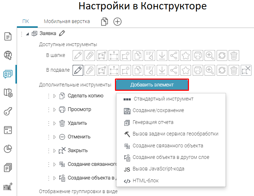Click the drag handle beside Отменить item

(x=48, y=137)
